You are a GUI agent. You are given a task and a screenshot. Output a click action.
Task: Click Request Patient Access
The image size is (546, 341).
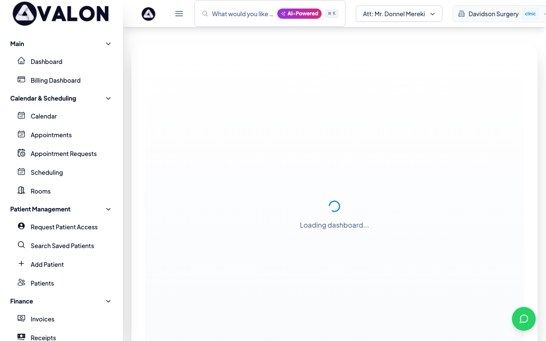[64, 227]
